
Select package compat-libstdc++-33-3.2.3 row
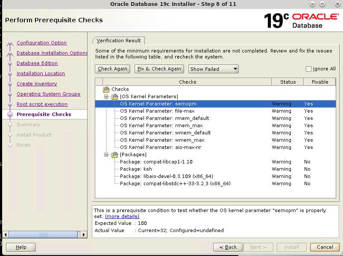point(215,183)
